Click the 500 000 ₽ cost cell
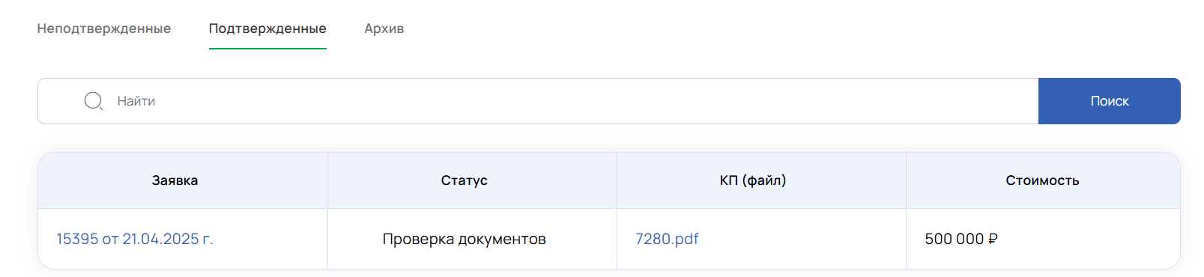 pyautogui.click(x=1043, y=239)
